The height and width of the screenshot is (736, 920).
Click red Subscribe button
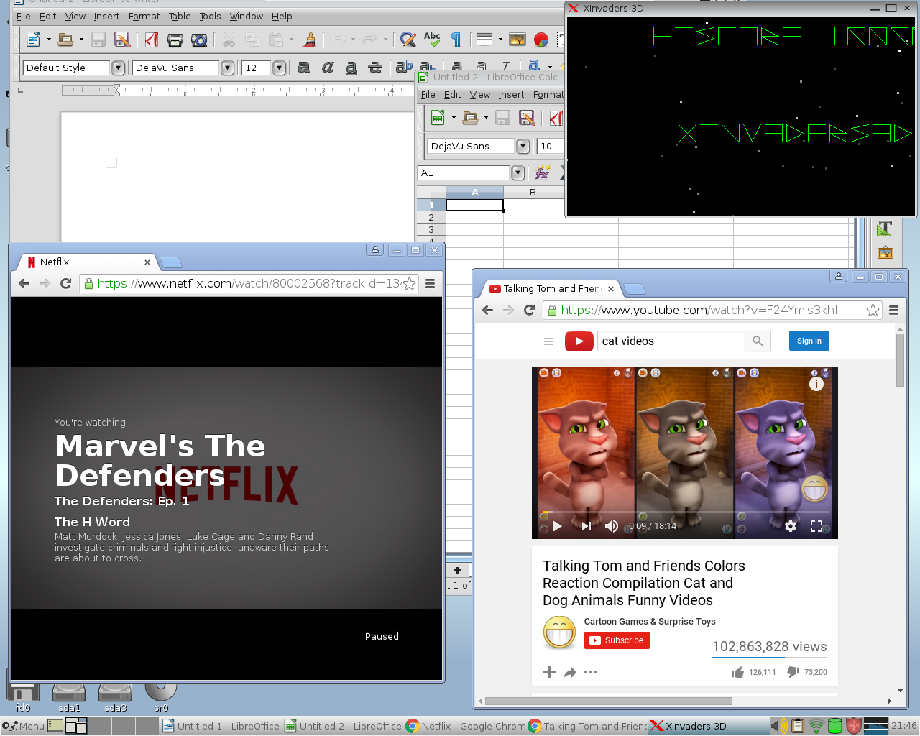(617, 640)
